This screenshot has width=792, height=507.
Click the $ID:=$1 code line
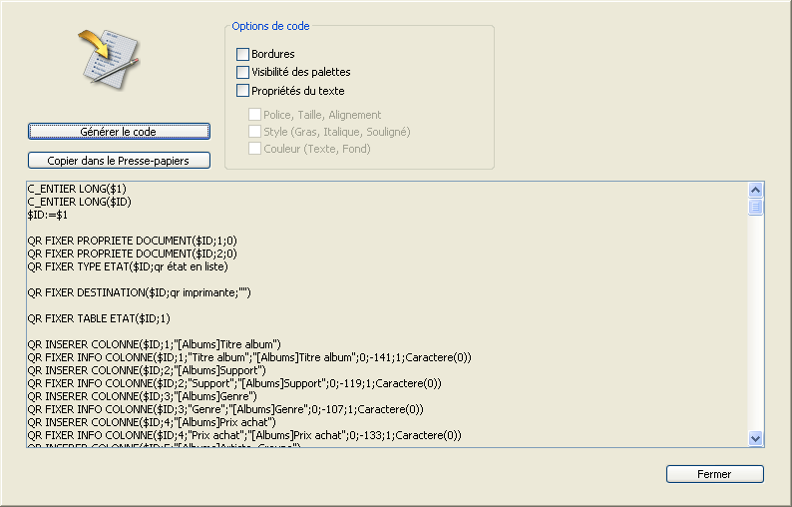click(x=48, y=215)
